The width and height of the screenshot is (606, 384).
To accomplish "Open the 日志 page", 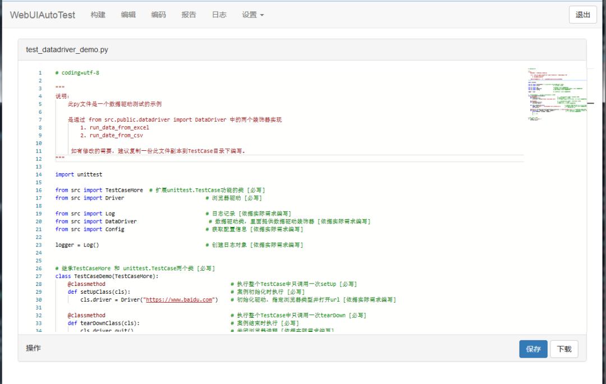I will pyautogui.click(x=219, y=15).
